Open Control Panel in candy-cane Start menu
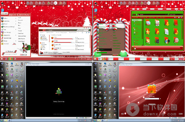The height and width of the screenshot is (122, 185). tap(116, 40)
